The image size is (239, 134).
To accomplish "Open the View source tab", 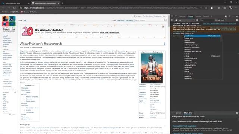I will [x=121, y=20].
